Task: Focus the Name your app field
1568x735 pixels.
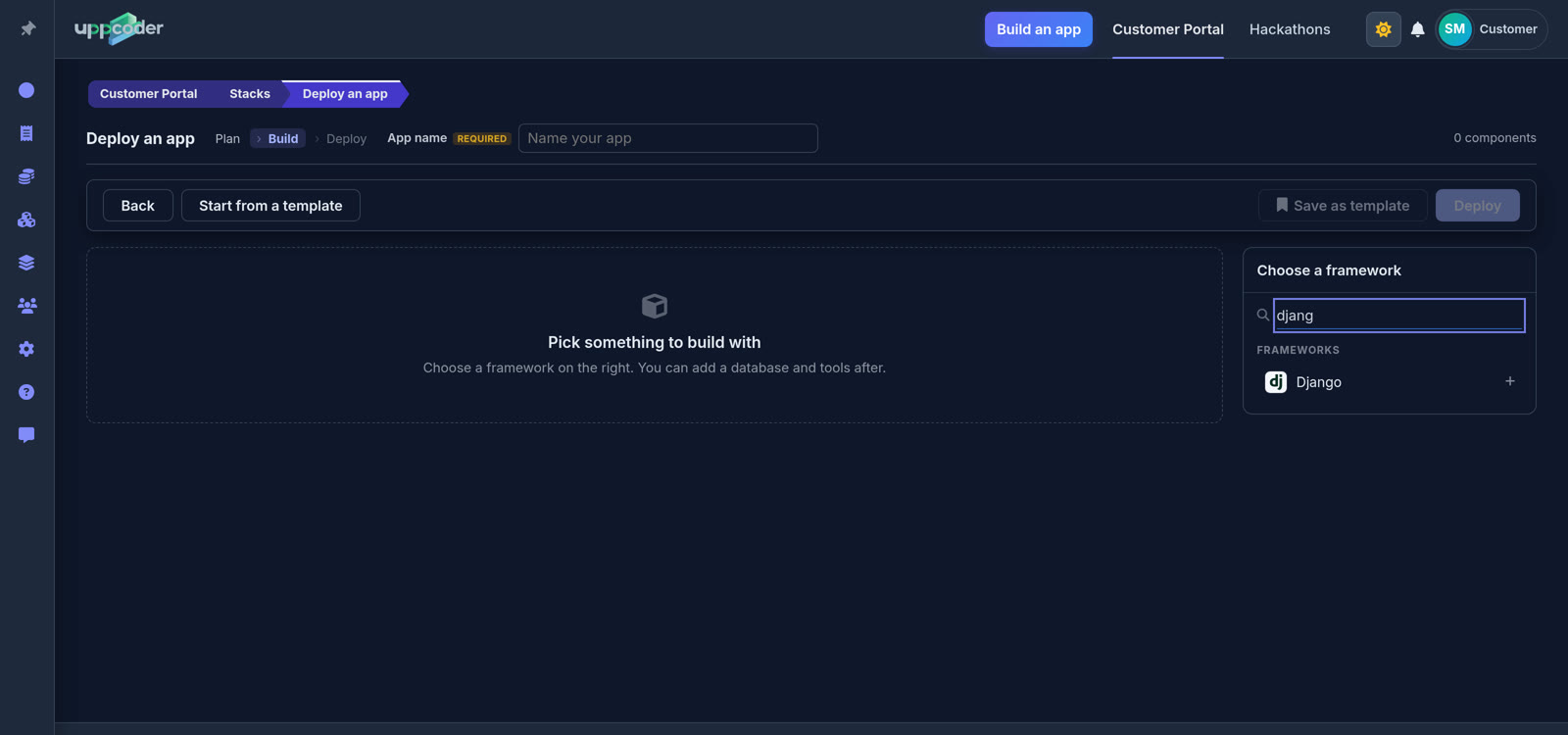Action: [667, 138]
